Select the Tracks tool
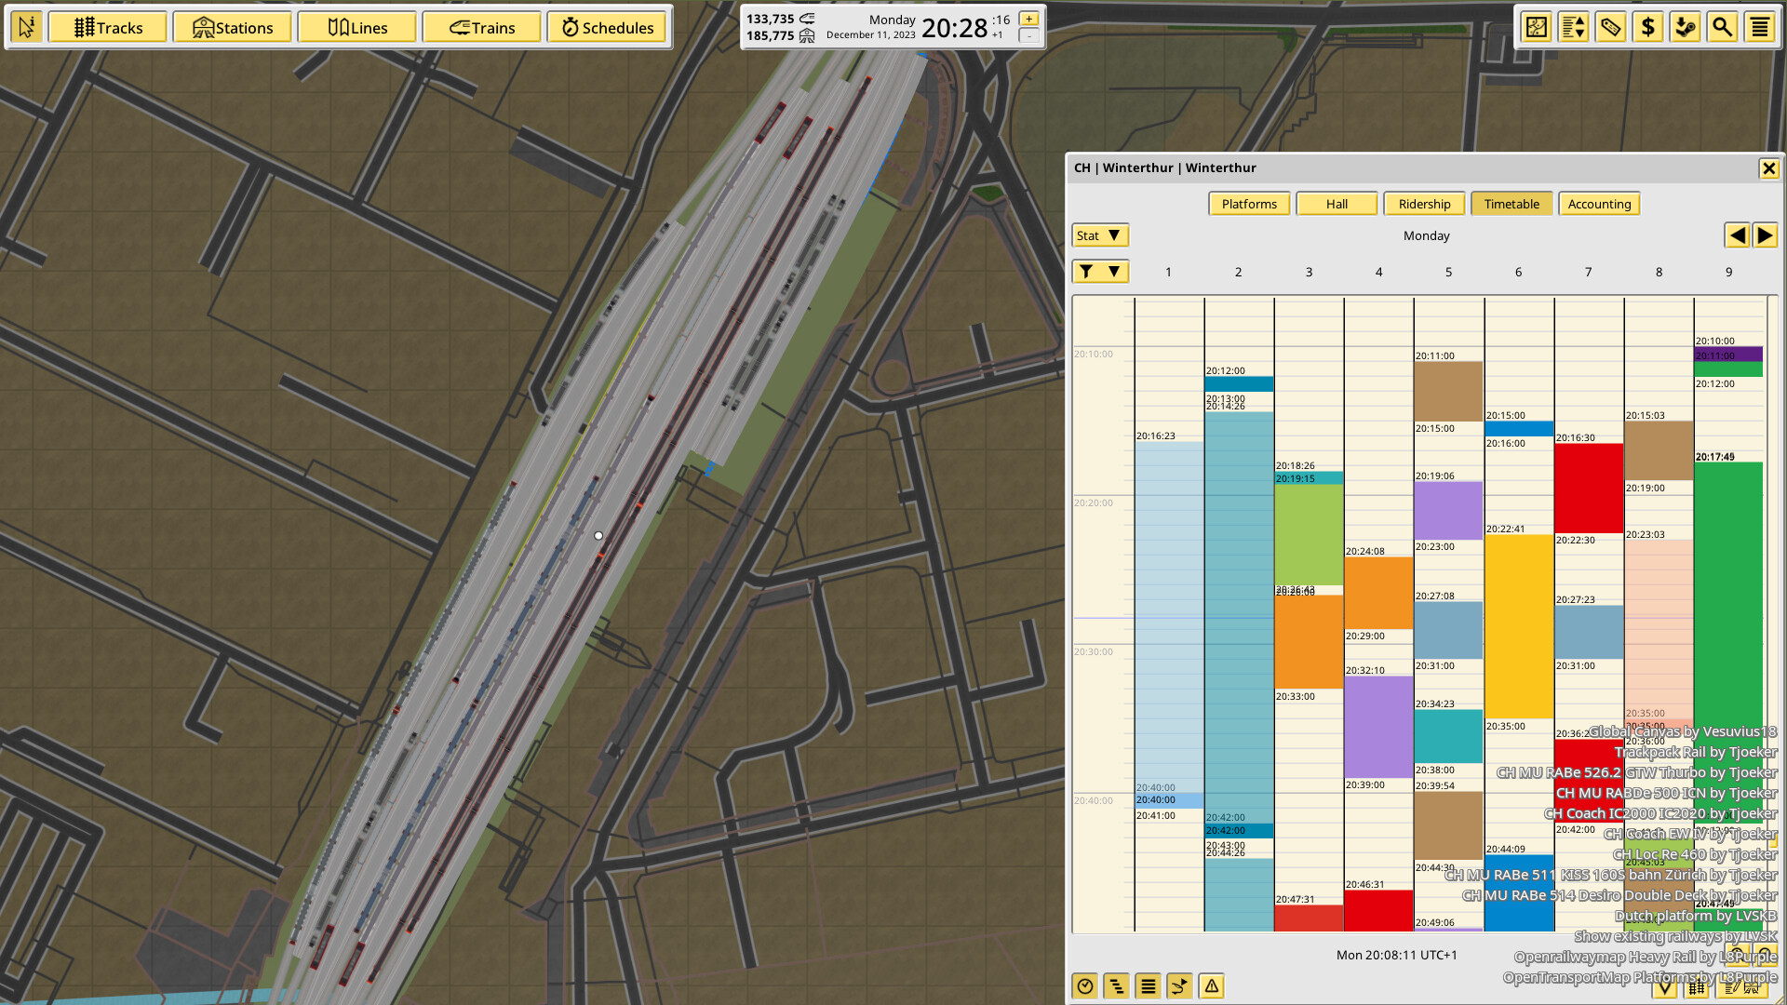Image resolution: width=1787 pixels, height=1005 pixels. [107, 27]
